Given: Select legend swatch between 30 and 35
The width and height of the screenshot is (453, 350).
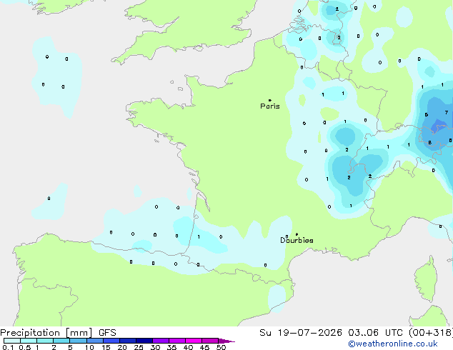Looking at the screenshot, I should point(161,341).
